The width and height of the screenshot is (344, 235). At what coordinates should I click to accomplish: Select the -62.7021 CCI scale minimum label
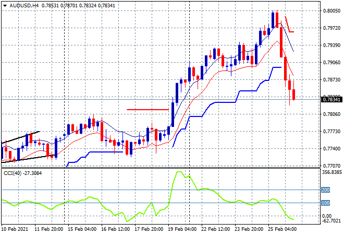pos(331,221)
